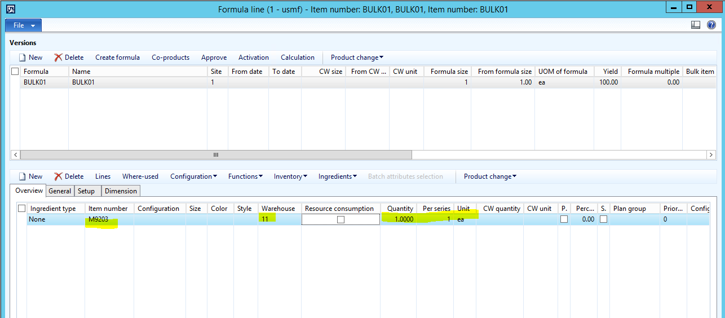Click the New icon in formula lines toolbar
This screenshot has width=725, height=318.
pyautogui.click(x=23, y=176)
